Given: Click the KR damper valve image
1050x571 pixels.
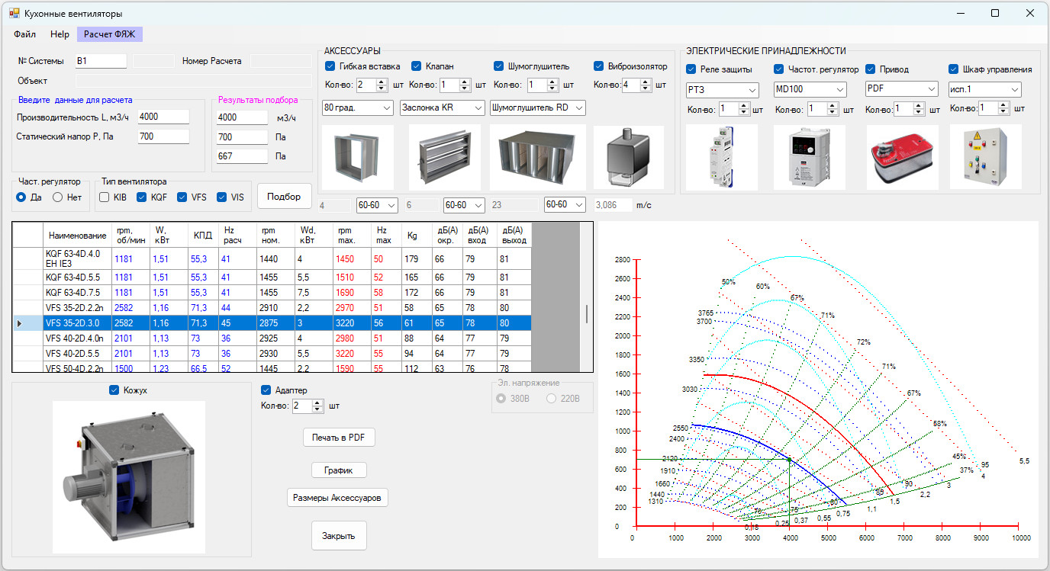Looking at the screenshot, I should coord(445,157).
